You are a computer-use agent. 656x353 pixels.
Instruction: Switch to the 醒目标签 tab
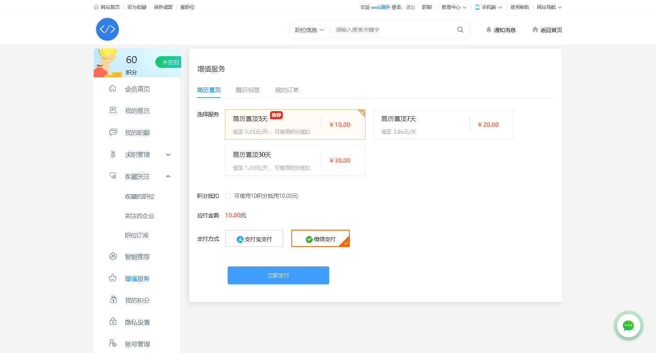(248, 90)
